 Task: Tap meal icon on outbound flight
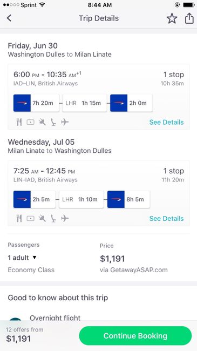[19, 122]
